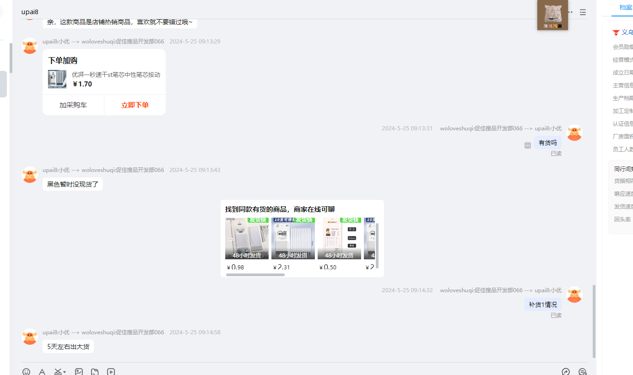
Task: Click the send video icon
Action: (x=111, y=372)
